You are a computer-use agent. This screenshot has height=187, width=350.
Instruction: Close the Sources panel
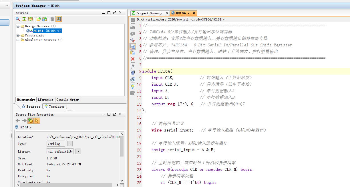120,13
